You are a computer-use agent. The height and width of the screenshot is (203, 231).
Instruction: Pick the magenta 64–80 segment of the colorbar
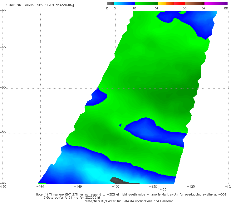click(216, 4)
